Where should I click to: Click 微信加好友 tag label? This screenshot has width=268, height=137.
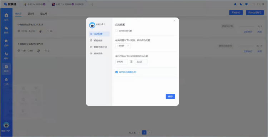(228, 26)
